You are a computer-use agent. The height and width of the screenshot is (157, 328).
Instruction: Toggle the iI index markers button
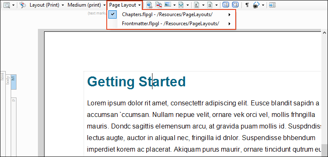[226, 5]
